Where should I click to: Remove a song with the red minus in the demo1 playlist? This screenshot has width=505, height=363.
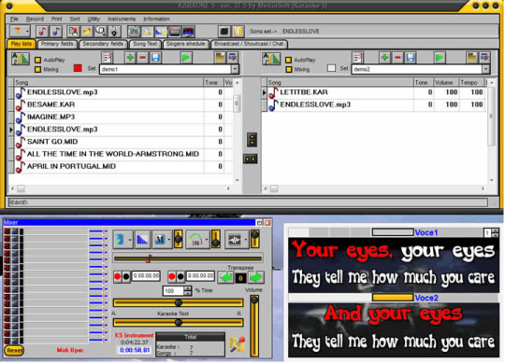tap(143, 58)
